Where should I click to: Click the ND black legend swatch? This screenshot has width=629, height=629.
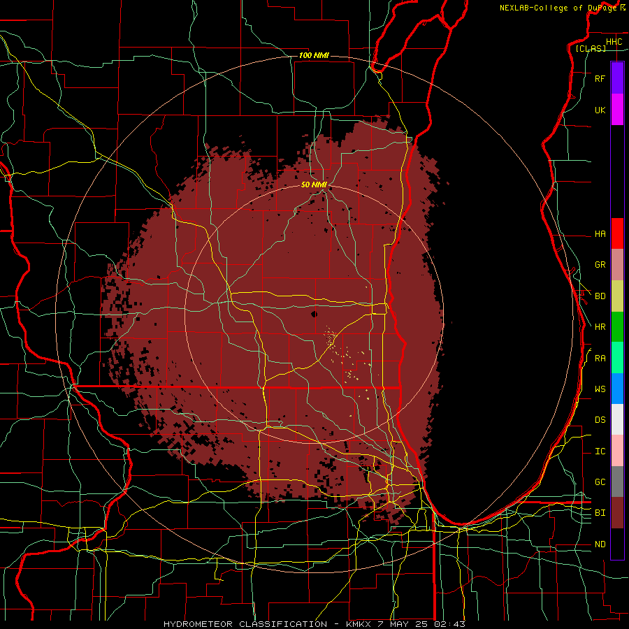click(617, 544)
